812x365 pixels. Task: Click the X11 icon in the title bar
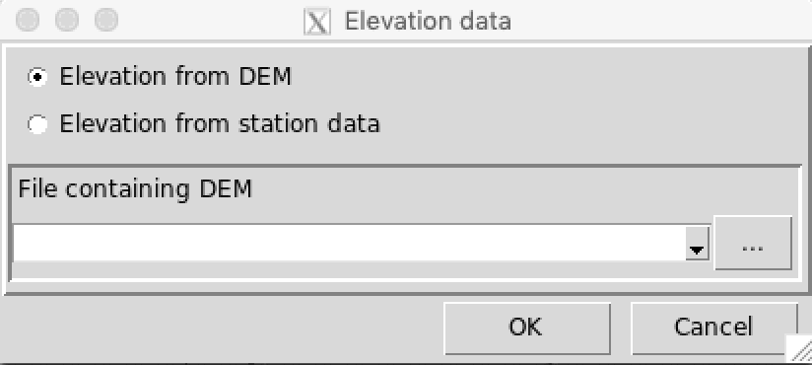(x=317, y=22)
